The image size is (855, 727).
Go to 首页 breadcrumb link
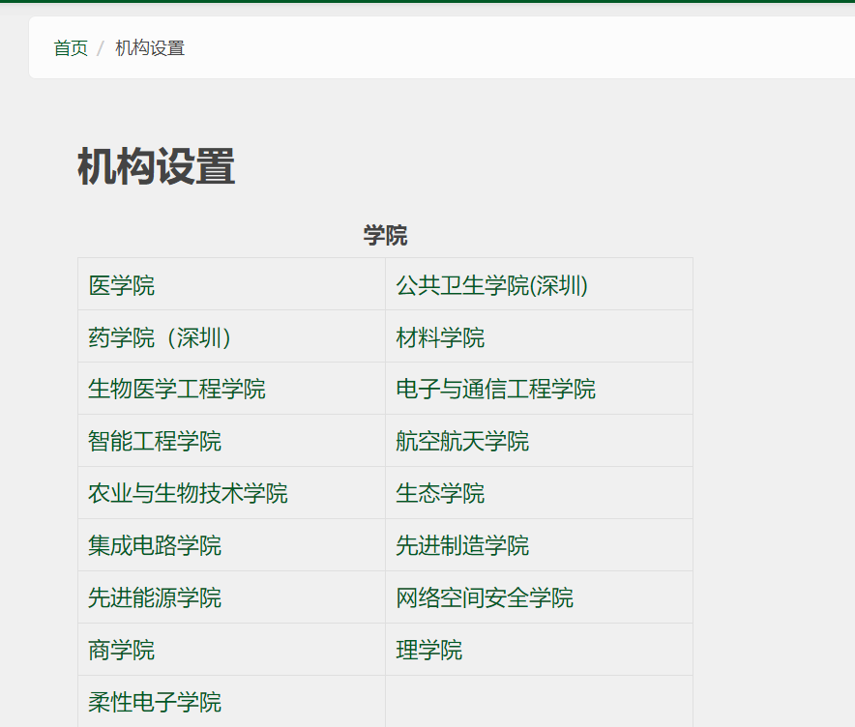pyautogui.click(x=71, y=48)
